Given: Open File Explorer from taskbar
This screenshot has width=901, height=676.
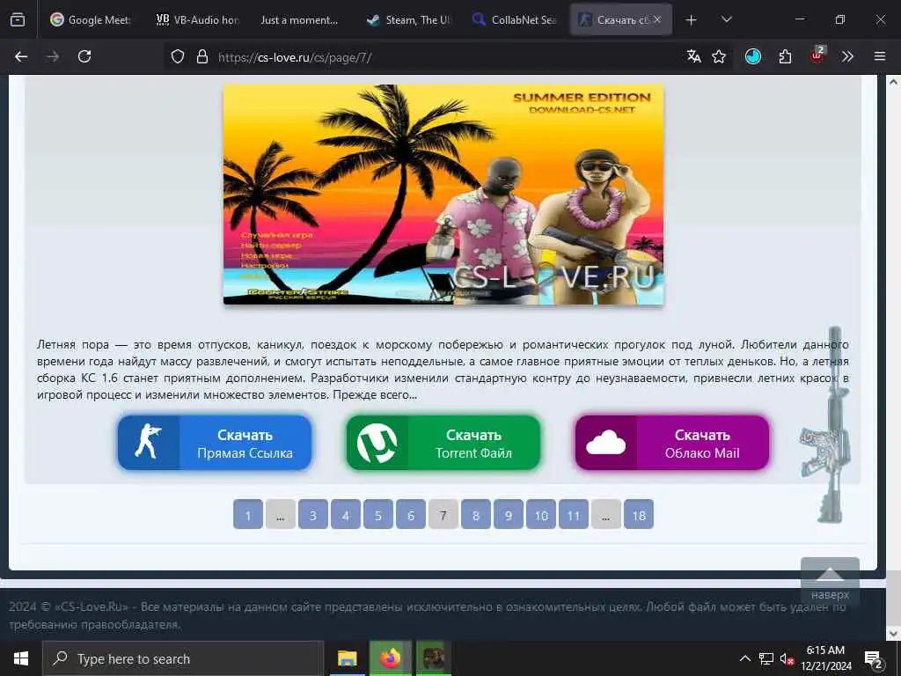Looking at the screenshot, I should point(347,658).
